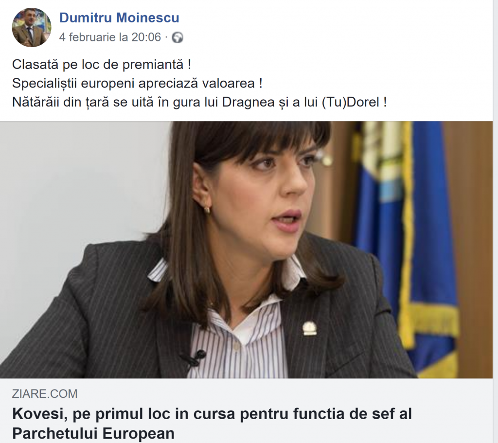498x443 pixels.
Task: Click the ZIARE.COM source label
Action: click(x=45, y=394)
